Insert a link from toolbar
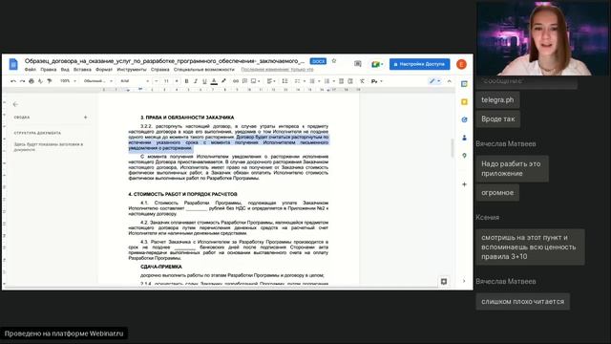The width and height of the screenshot is (611, 344). [x=236, y=81]
